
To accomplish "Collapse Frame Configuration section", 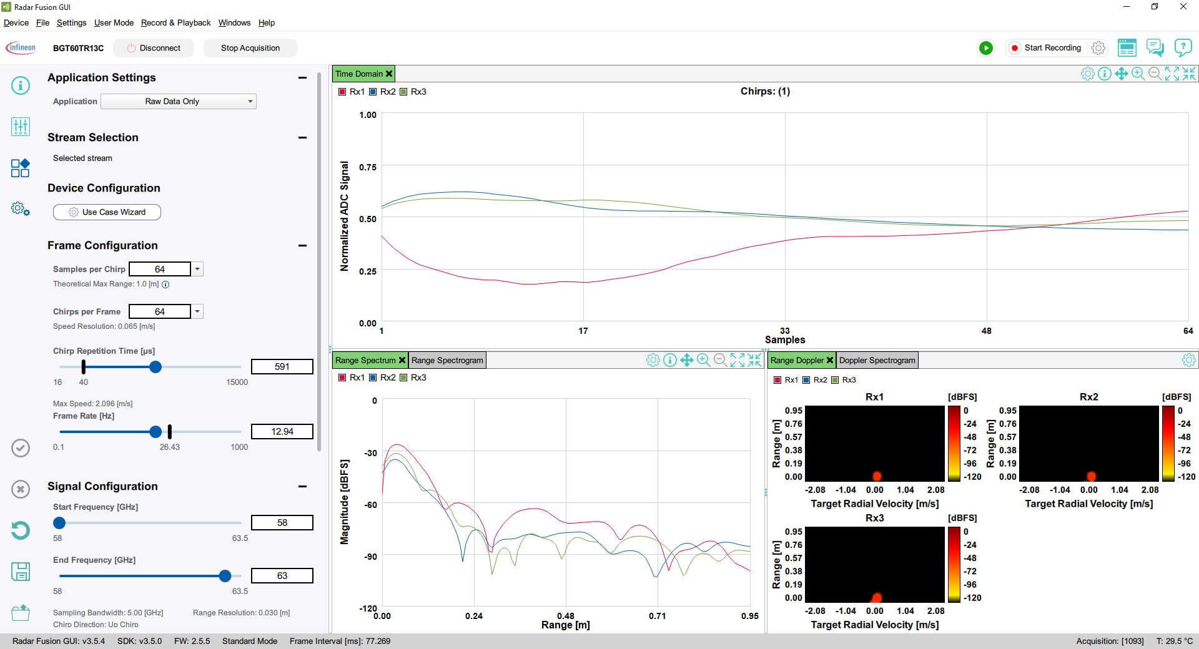I will 302,246.
